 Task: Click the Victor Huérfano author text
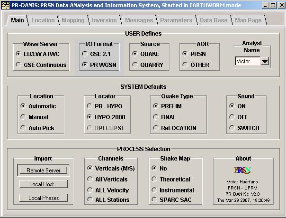tap(242, 181)
